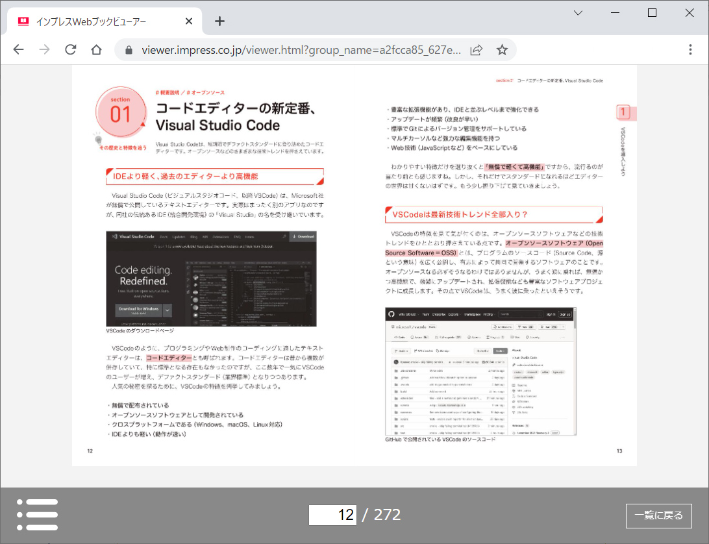The height and width of the screenshot is (544, 709).
Task: Open a new tab with the plus button
Action: [219, 21]
